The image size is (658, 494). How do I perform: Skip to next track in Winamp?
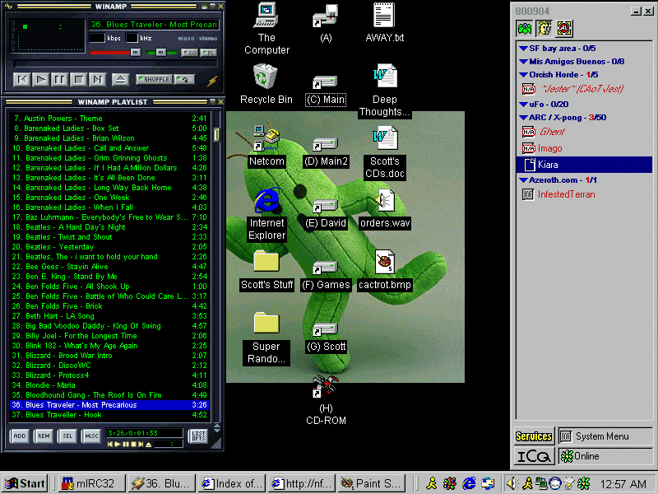[x=97, y=79]
